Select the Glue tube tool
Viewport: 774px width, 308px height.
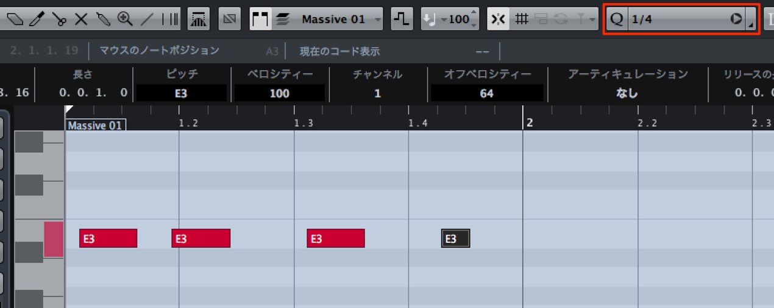pyautogui.click(x=103, y=19)
